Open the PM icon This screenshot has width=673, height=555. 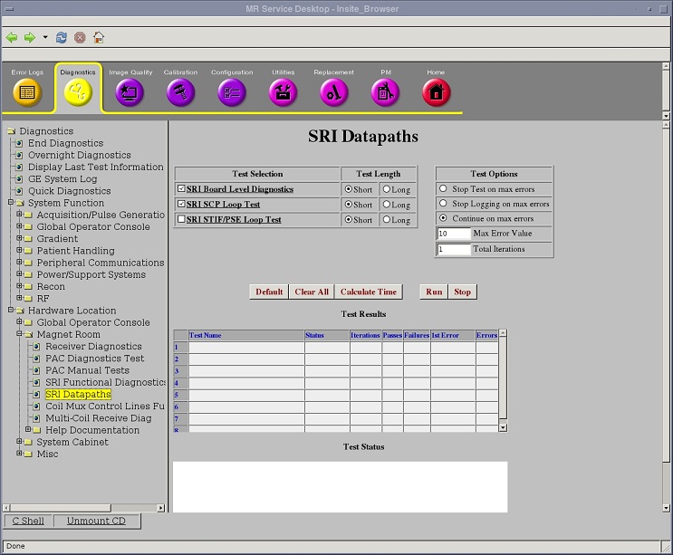pyautogui.click(x=386, y=91)
